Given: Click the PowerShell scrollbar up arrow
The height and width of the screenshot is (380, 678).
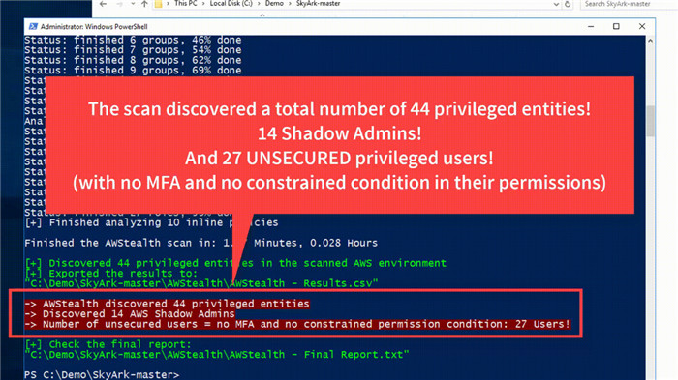Looking at the screenshot, I should pyautogui.click(x=650, y=41).
